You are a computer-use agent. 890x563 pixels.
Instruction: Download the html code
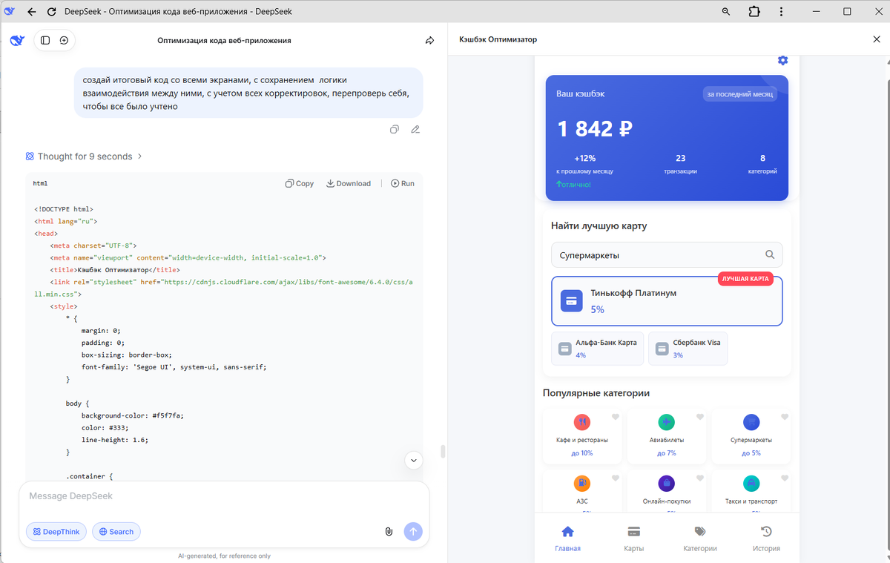click(x=349, y=183)
